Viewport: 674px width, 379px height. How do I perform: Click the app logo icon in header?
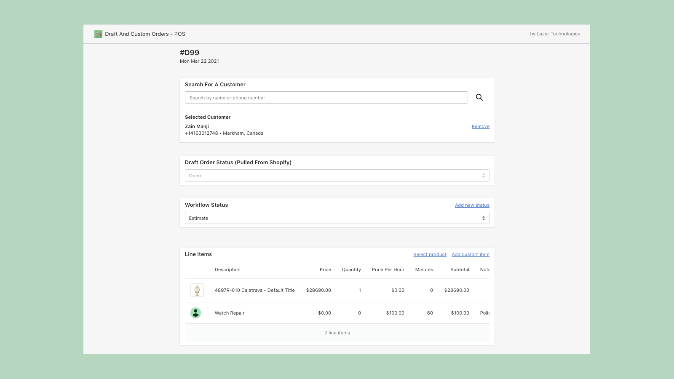pyautogui.click(x=98, y=34)
